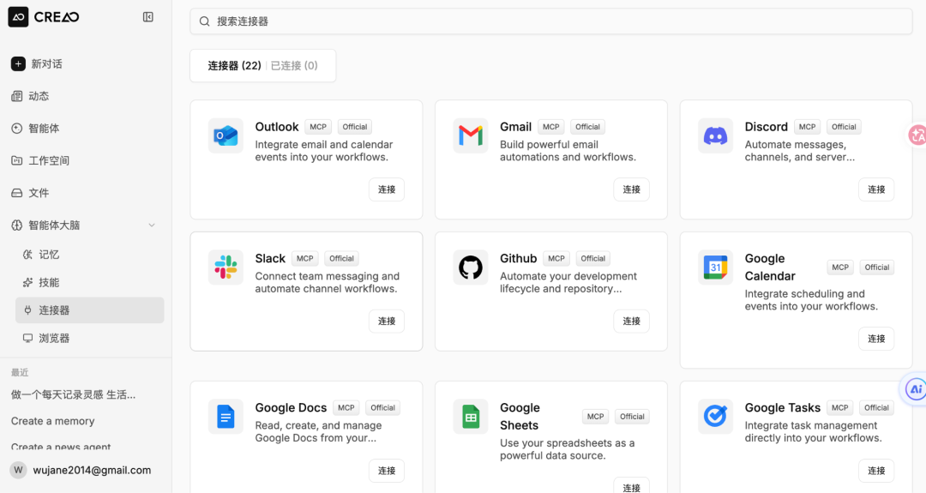Click the Google Calendar icon
Viewport: 926px width, 493px height.
point(715,268)
